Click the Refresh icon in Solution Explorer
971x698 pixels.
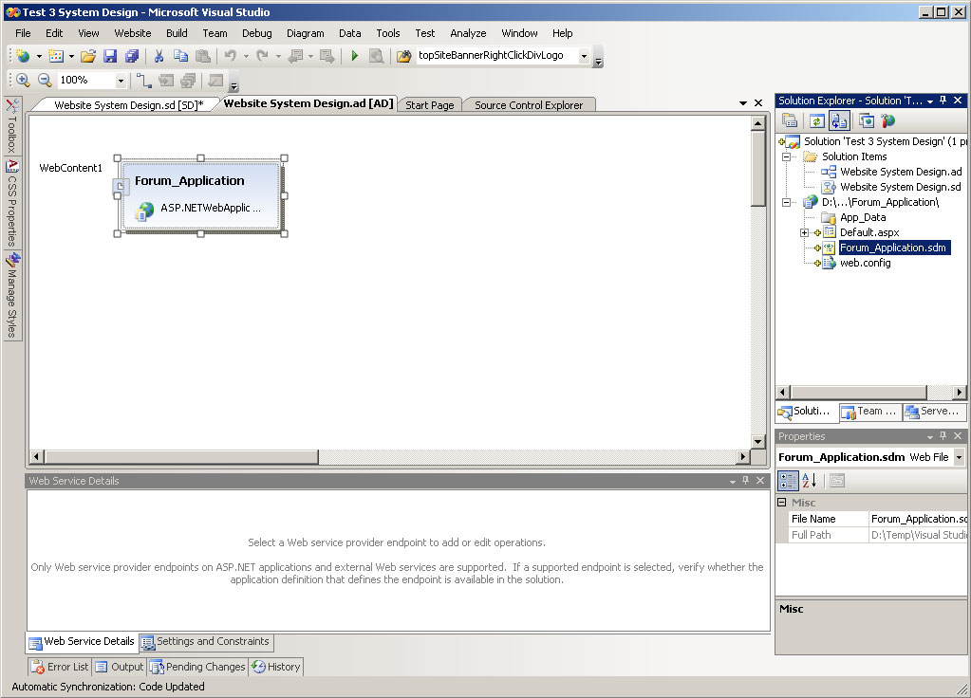[x=817, y=120]
